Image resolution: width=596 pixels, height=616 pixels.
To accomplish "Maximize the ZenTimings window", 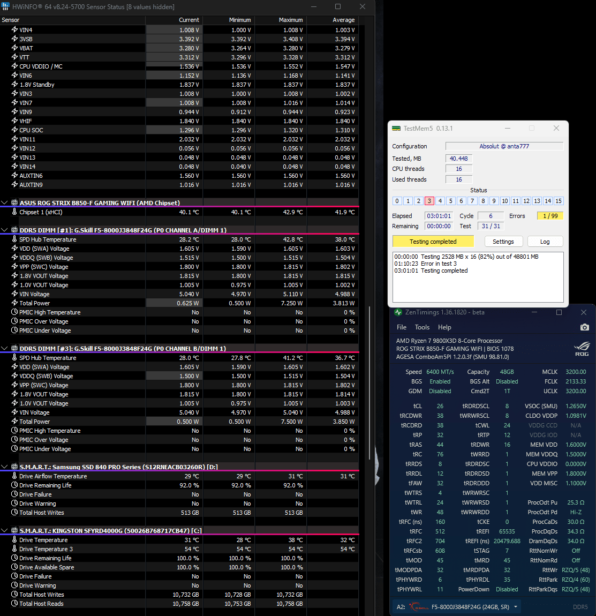I will tap(559, 312).
